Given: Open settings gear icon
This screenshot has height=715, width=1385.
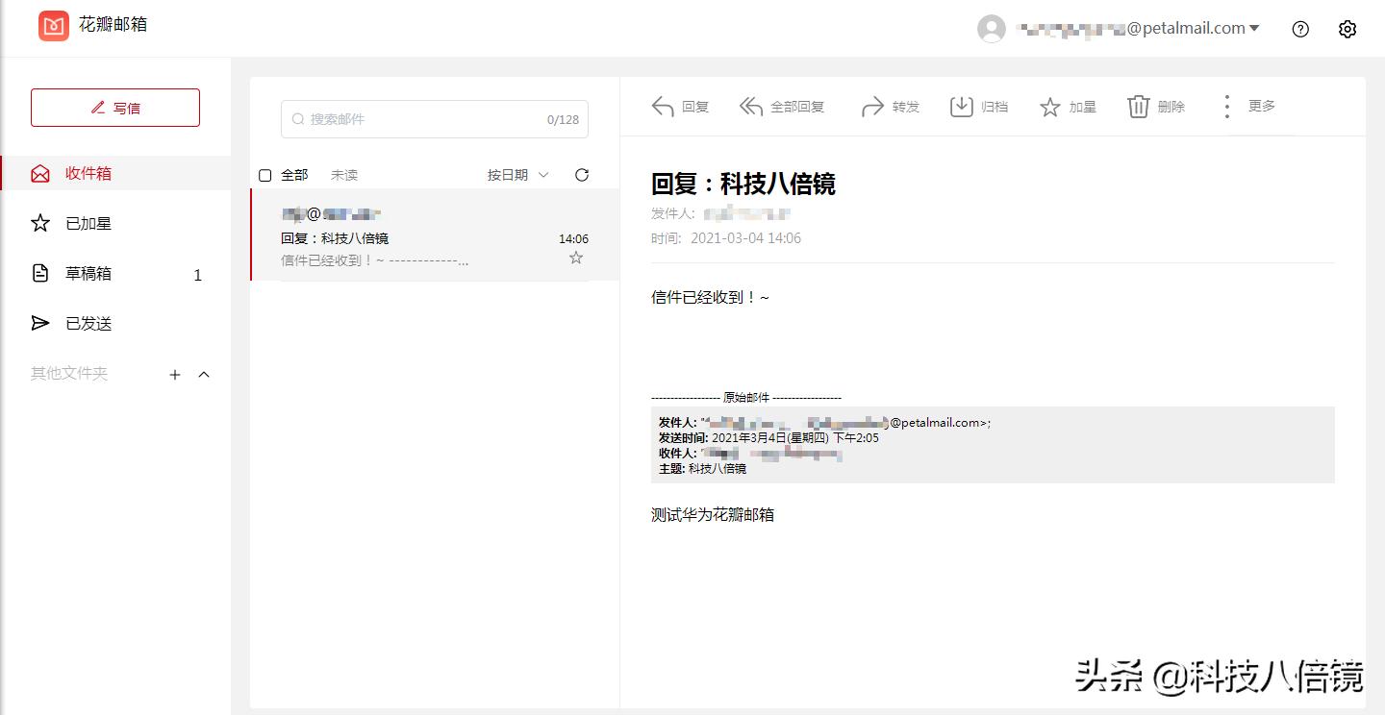Looking at the screenshot, I should pyautogui.click(x=1347, y=29).
